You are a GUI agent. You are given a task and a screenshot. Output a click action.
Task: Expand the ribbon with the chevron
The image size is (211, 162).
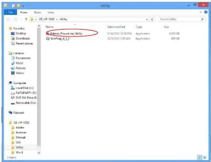pyautogui.click(x=201, y=12)
